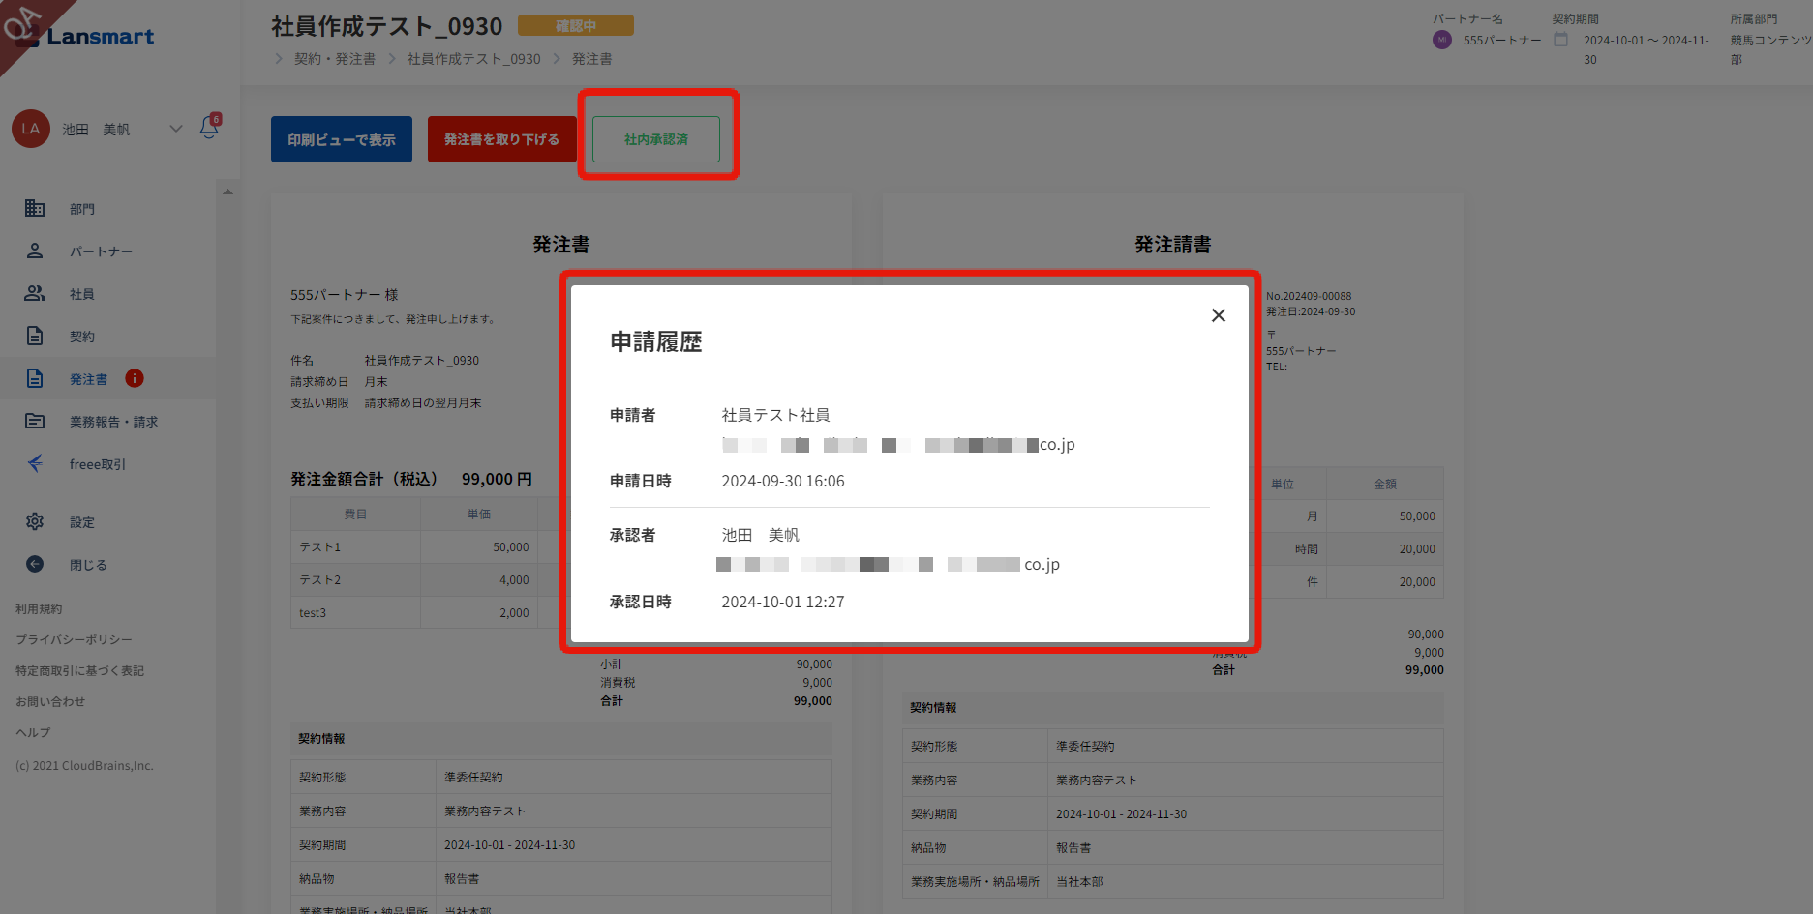1813x914 pixels.
Task: Expand the 池田 美帆 user menu chevron
Action: 176,129
